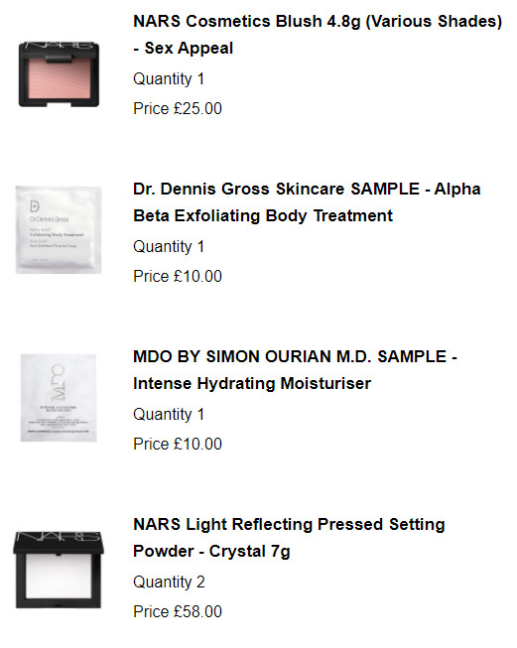Open the Dr. Dennis Gross Alpha Beta Exfoliating title

point(307,202)
